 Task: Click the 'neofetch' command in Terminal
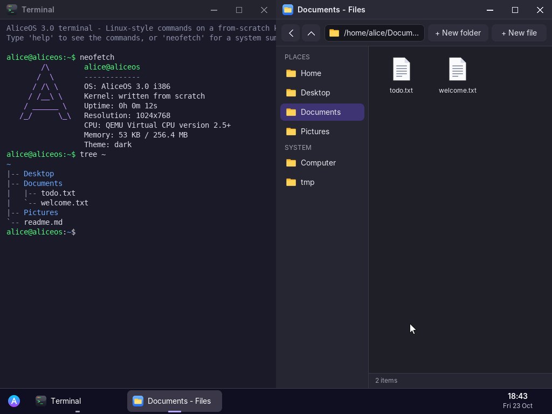[97, 57]
